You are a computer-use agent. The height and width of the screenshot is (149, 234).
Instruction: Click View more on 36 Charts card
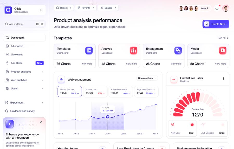pos(87,64)
